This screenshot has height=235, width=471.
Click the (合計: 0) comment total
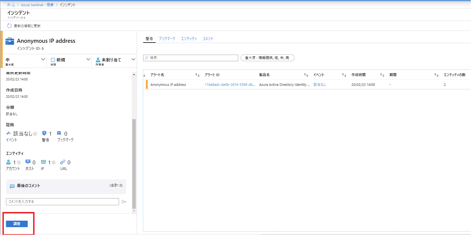(116, 185)
